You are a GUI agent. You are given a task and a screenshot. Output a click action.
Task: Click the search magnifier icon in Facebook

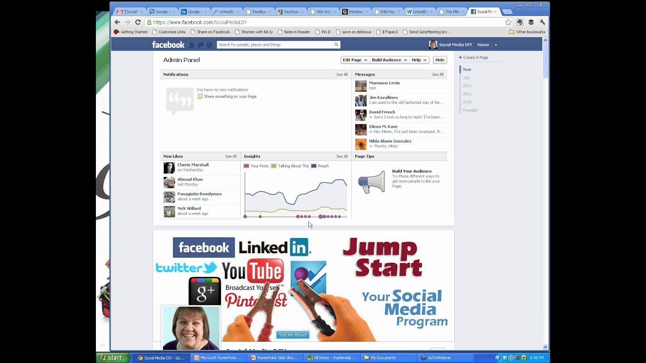click(336, 45)
